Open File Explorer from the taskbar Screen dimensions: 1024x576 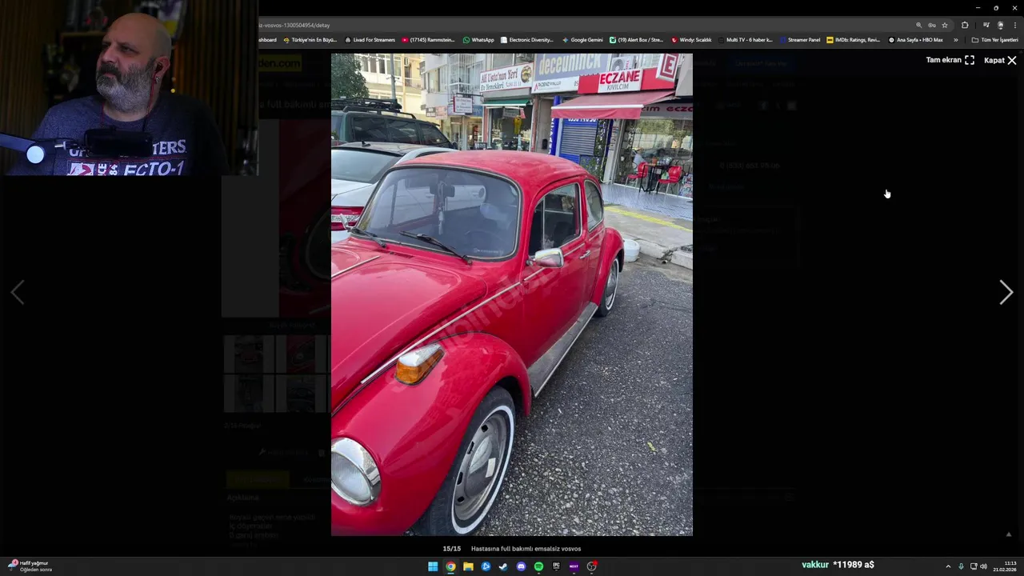pyautogui.click(x=468, y=566)
